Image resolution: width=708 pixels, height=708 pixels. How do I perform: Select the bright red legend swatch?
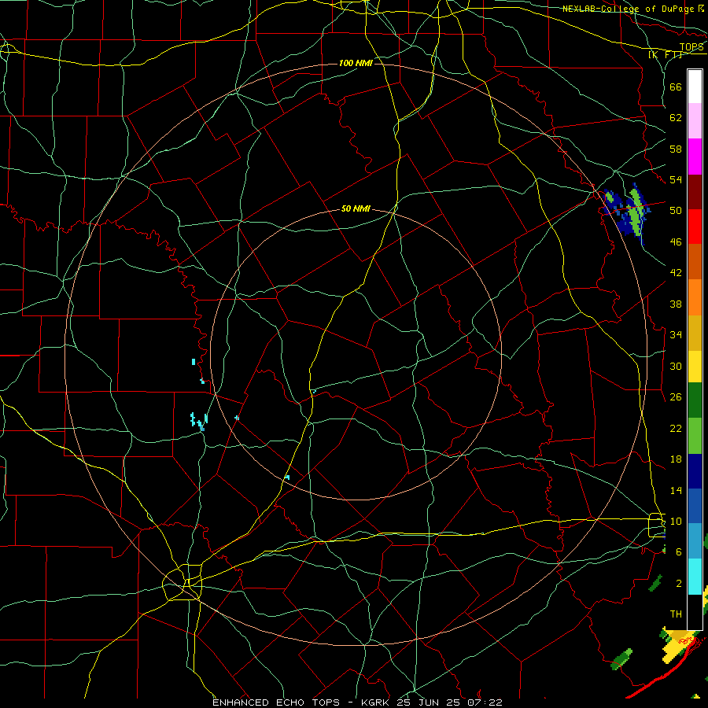click(695, 227)
